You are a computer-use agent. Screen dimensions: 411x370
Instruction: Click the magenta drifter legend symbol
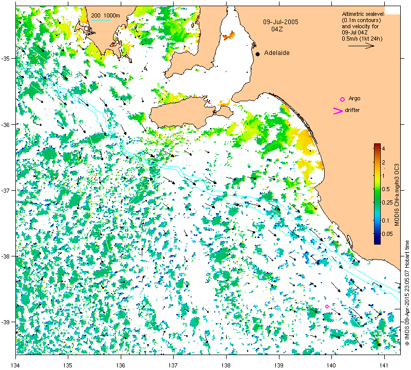click(x=338, y=111)
